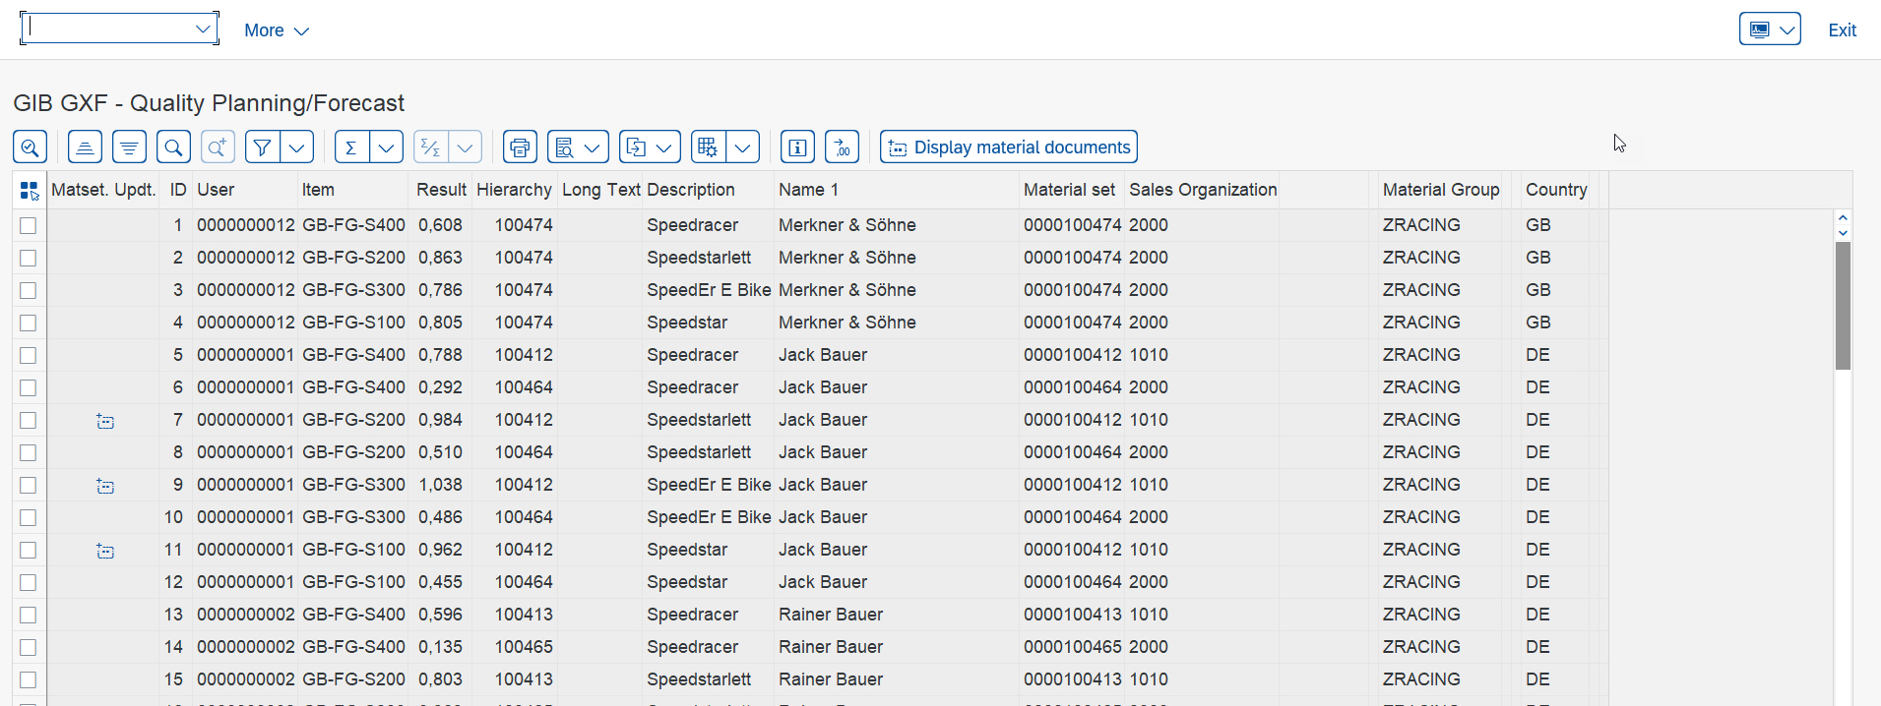Open the information 'i' icon

797,147
